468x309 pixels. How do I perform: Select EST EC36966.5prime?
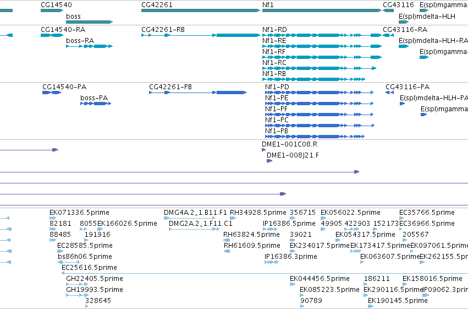coord(427,224)
